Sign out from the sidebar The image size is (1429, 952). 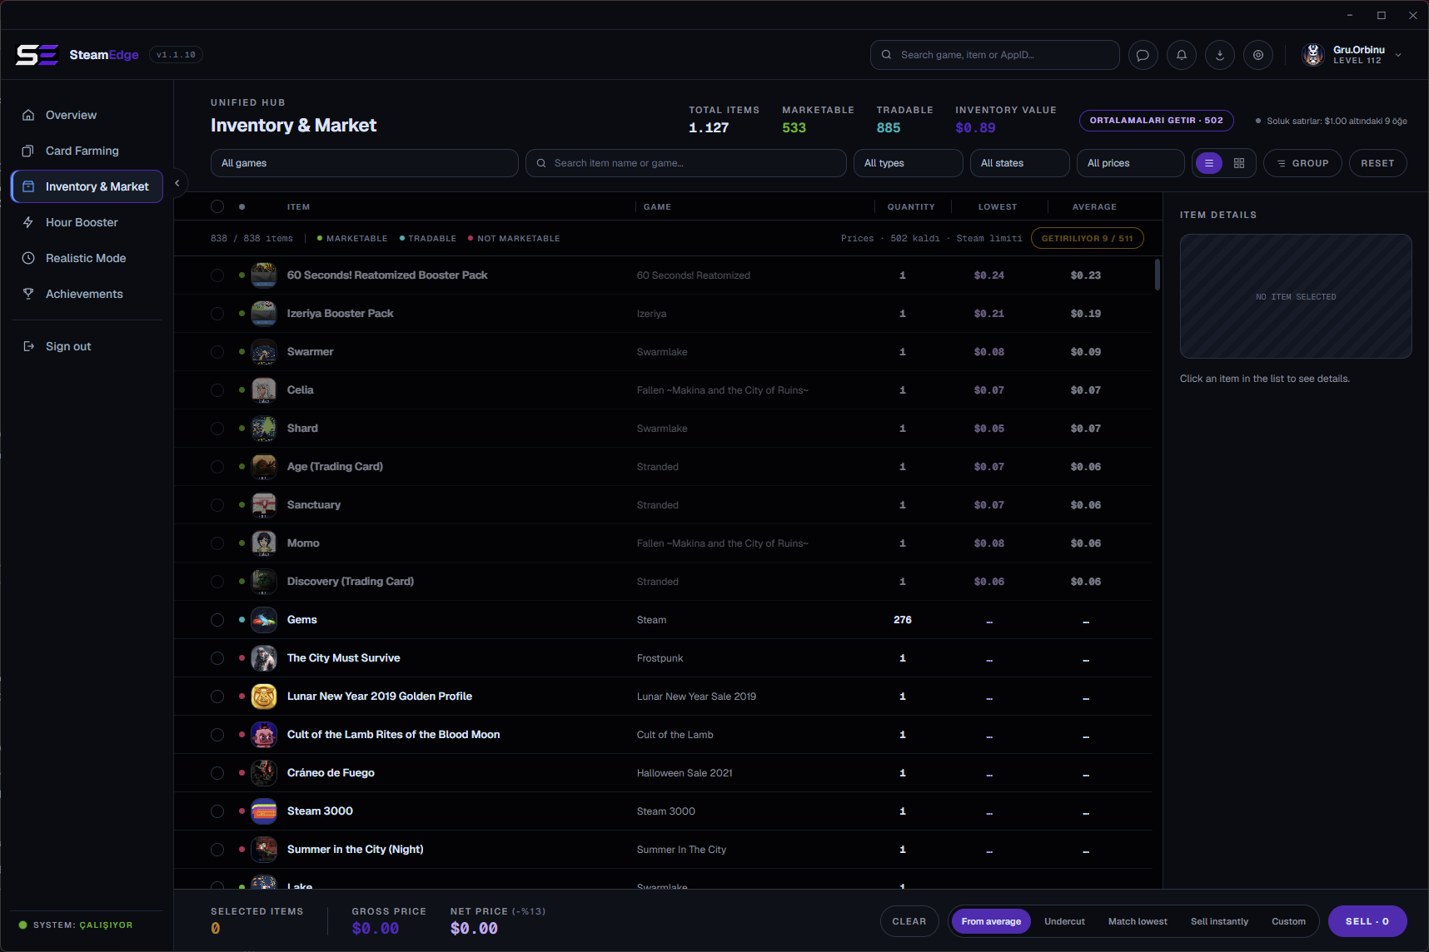coord(87,346)
